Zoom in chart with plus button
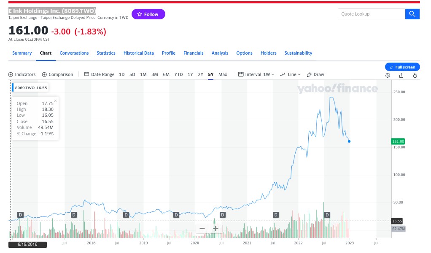 [x=215, y=228]
